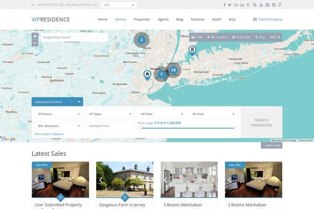The image size is (314, 209).
Task: Go to Prev property on map
Action: pyautogui.click(x=260, y=37)
